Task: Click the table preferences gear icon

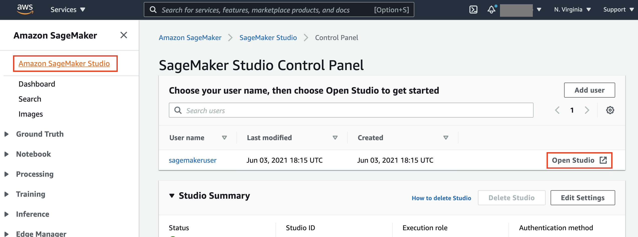Action: pos(610,110)
